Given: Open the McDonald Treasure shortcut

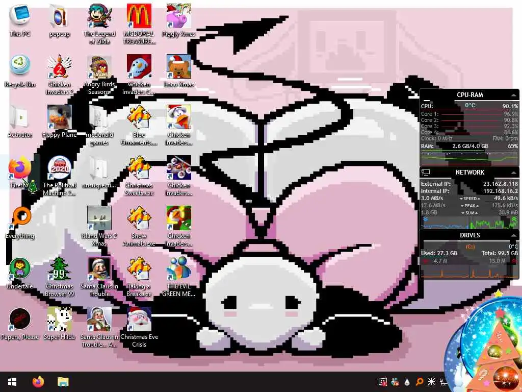Looking at the screenshot, I should click(x=139, y=24).
